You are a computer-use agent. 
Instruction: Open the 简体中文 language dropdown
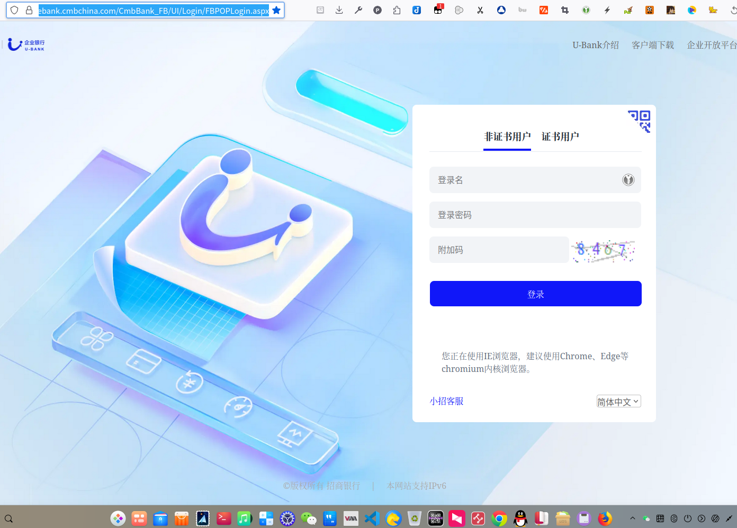coord(619,402)
